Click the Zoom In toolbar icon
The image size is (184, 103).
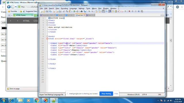pyautogui.click(x=89, y=11)
